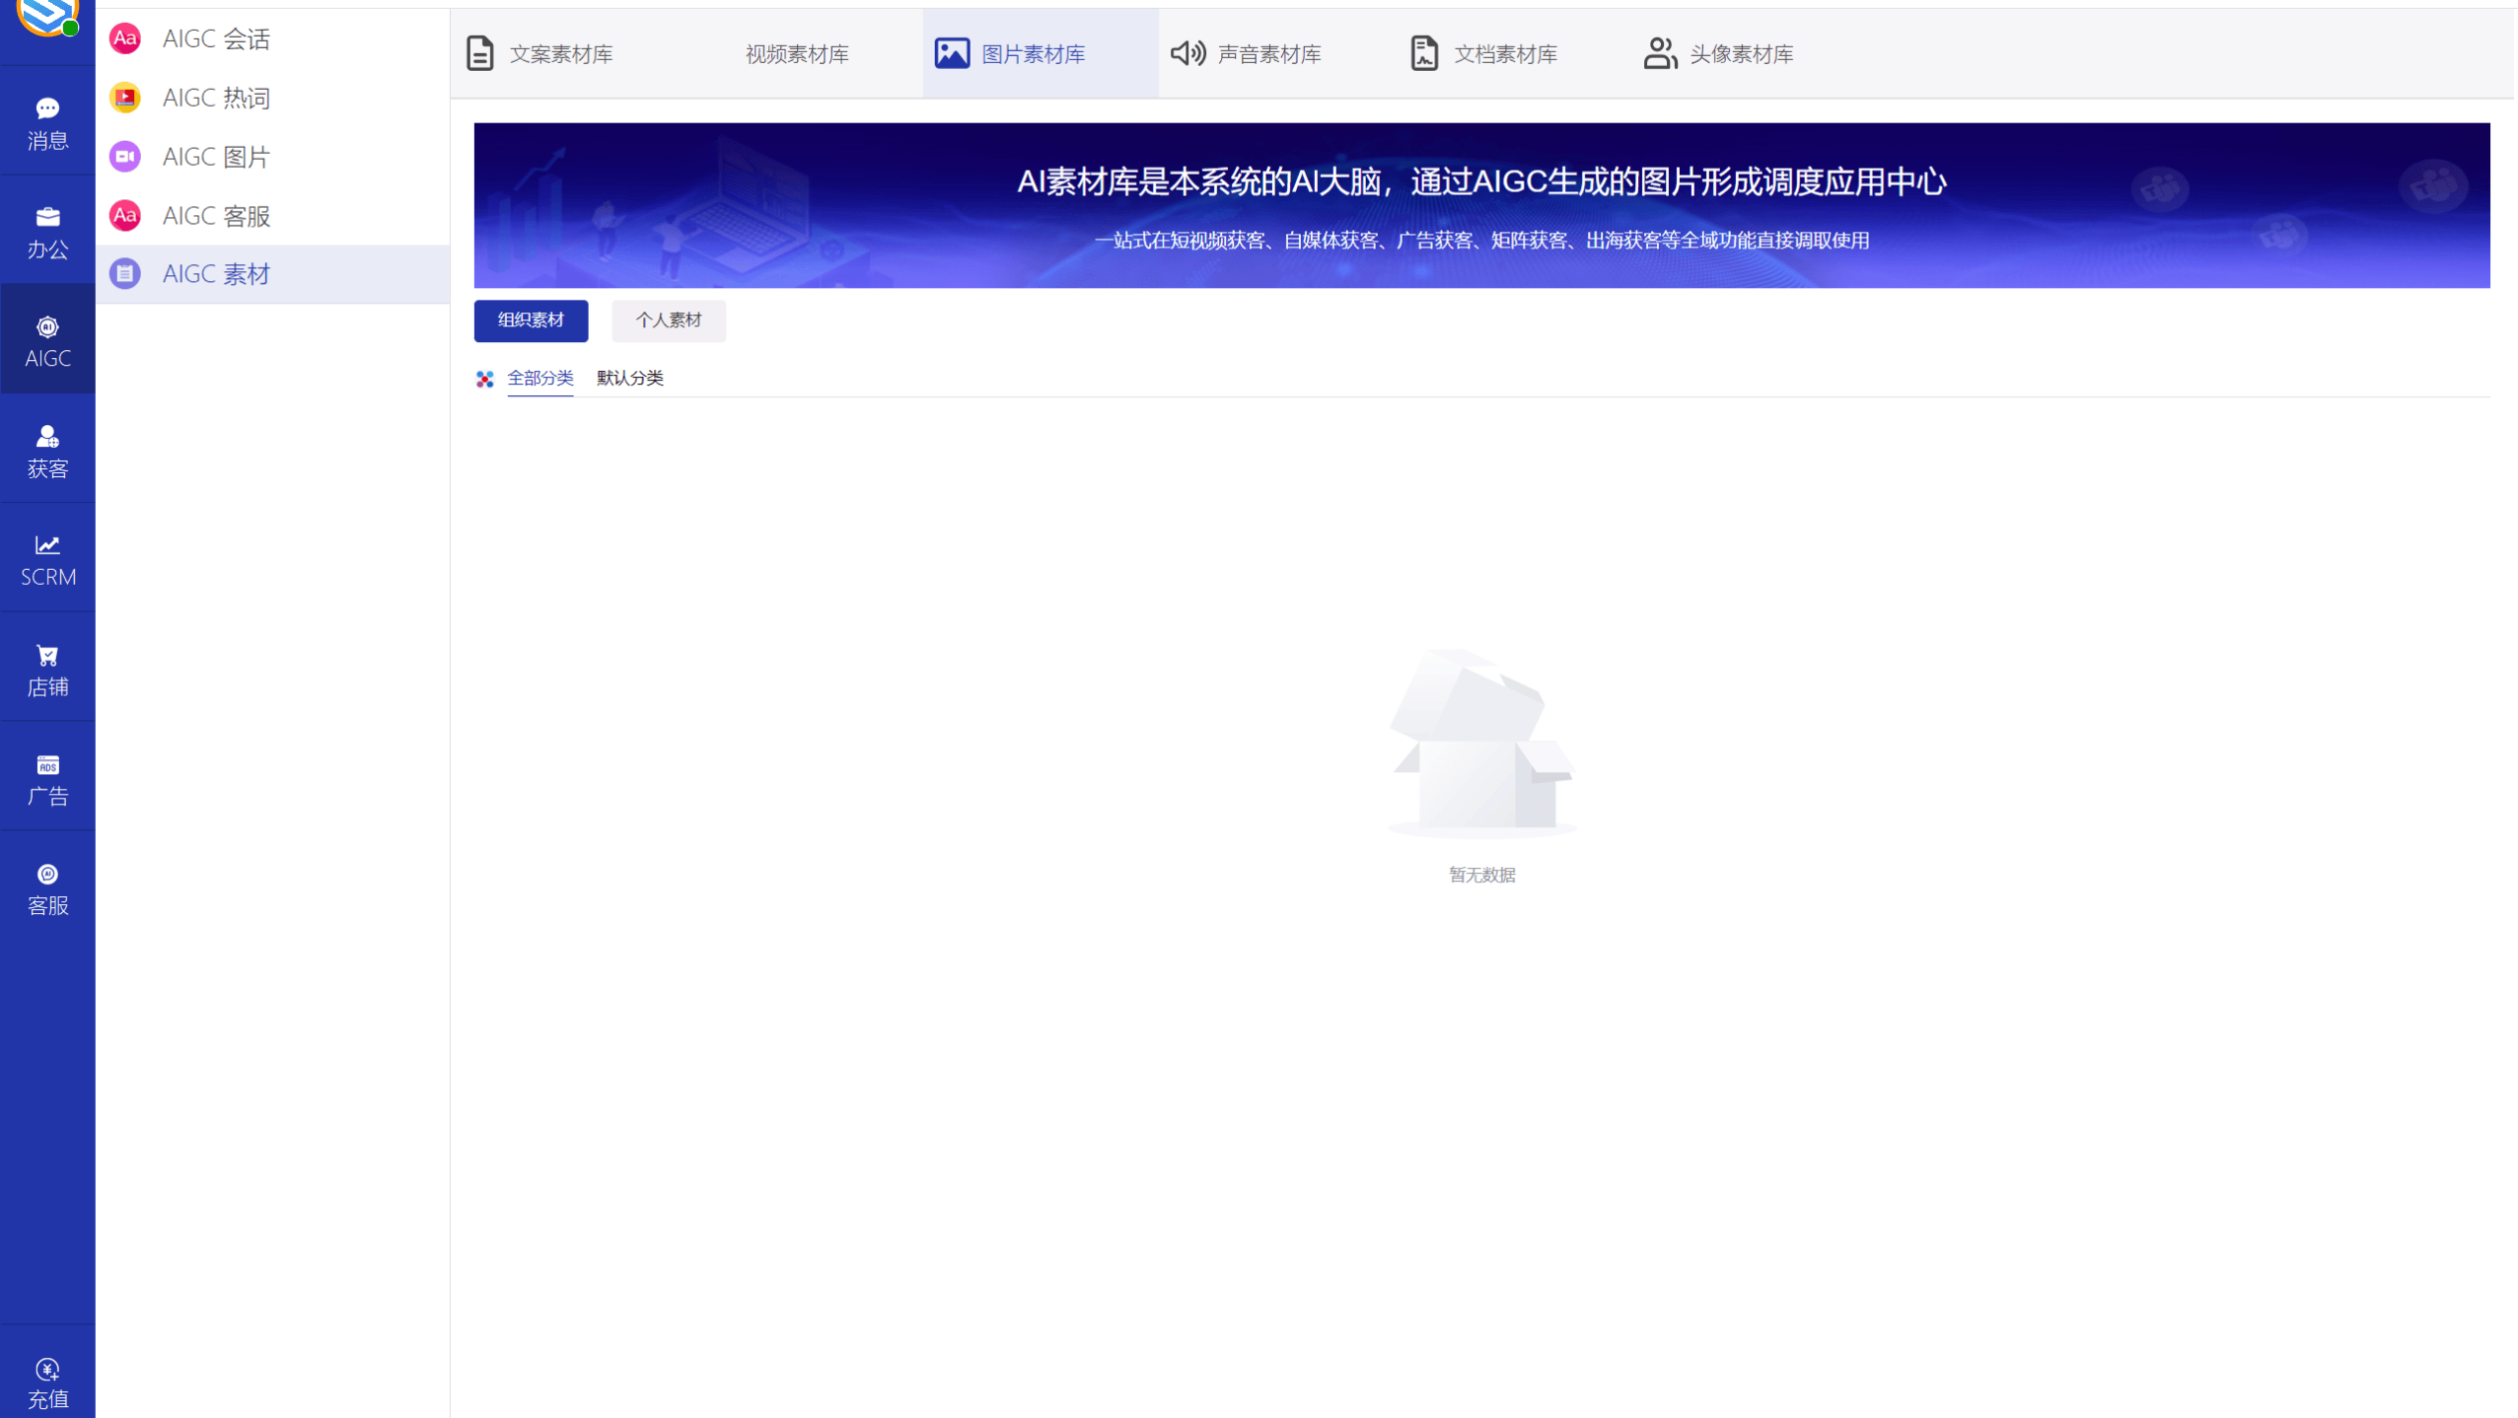The height and width of the screenshot is (1418, 2518).
Task: Open the 头像素材库 tab
Action: pyautogui.click(x=1743, y=53)
